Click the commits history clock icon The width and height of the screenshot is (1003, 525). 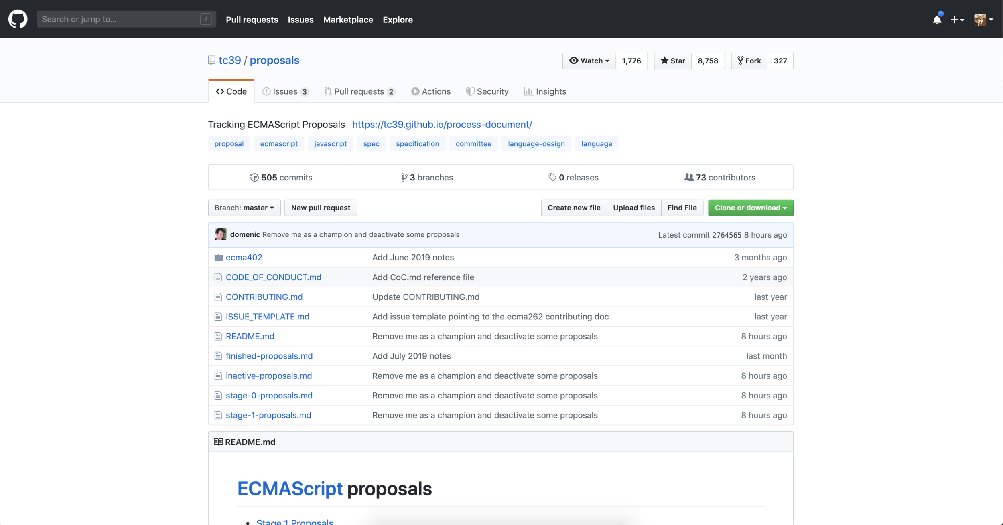click(254, 177)
